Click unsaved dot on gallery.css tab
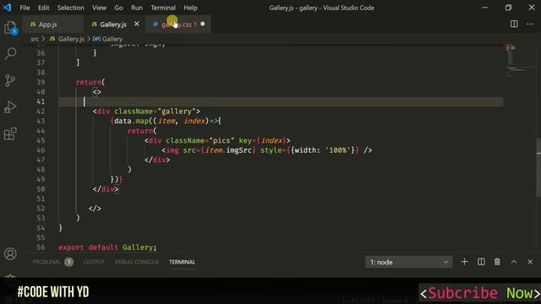Screen dimensions: 541x304 (203, 24)
